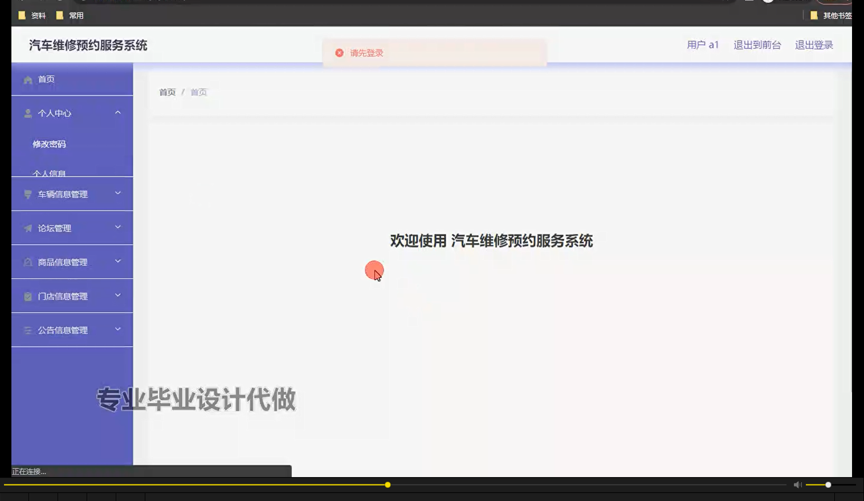The height and width of the screenshot is (501, 864).
Task: Open the 论坛管理 menu item
Action: (x=72, y=228)
